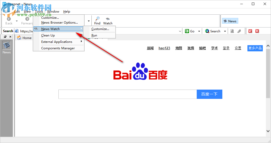
Task: Click the page scrollbar down arrow
Action: point(268,131)
